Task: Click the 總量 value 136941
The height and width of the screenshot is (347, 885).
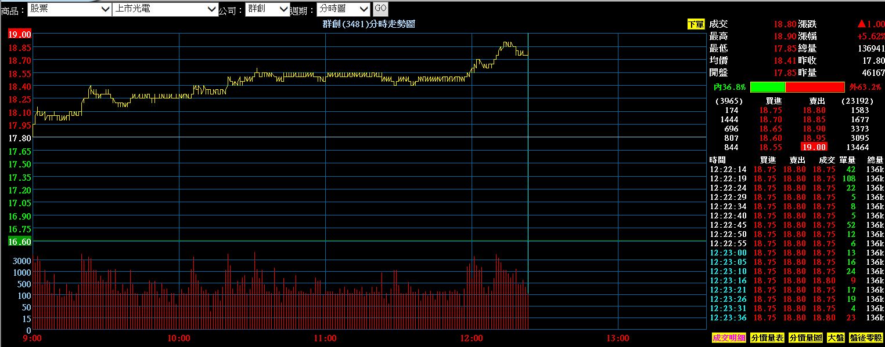Action: (x=871, y=48)
